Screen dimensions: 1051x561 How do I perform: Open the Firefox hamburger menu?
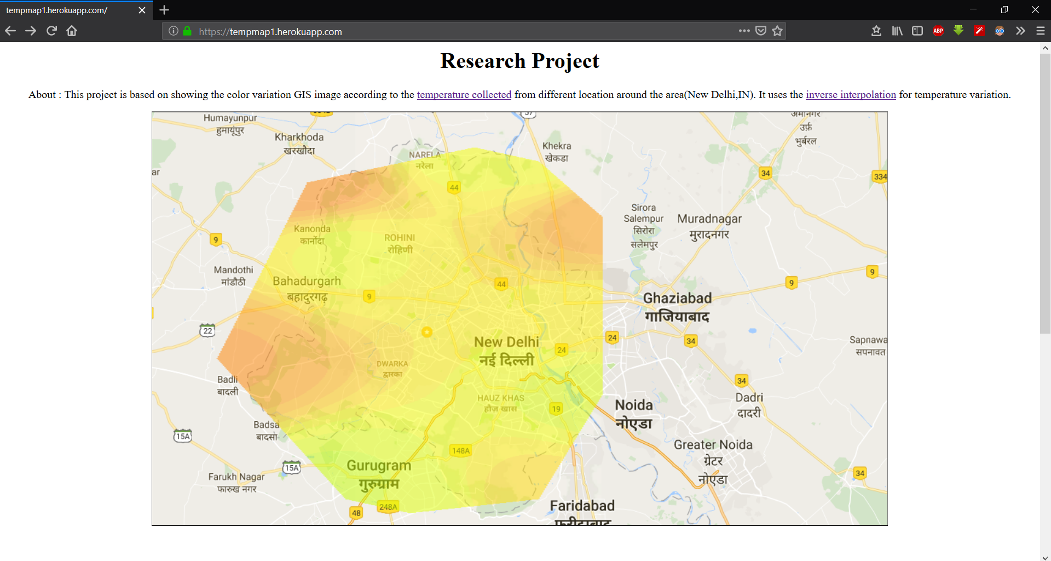(1041, 31)
